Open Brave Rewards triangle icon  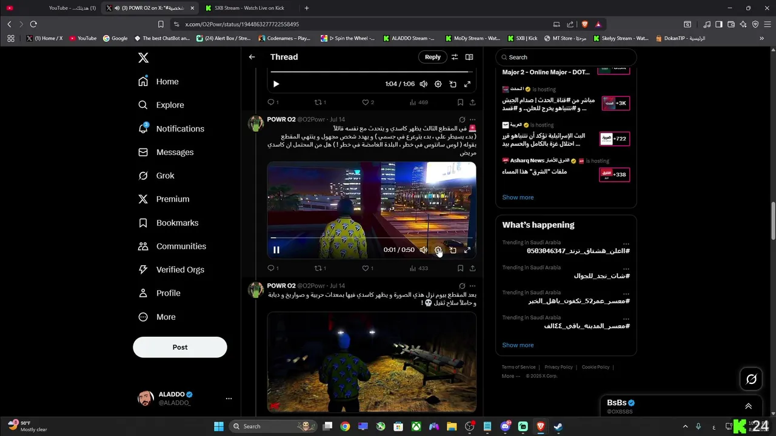tap(598, 24)
